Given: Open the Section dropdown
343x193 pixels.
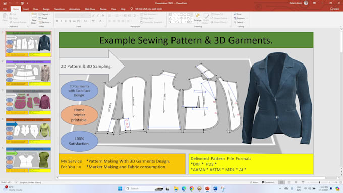Looking at the screenshot, I should click(x=45, y=22).
